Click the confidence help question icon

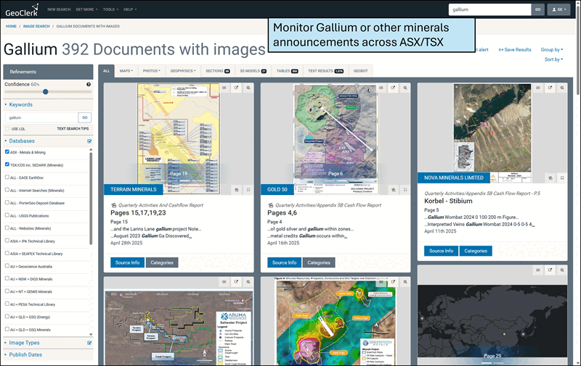tap(89, 84)
